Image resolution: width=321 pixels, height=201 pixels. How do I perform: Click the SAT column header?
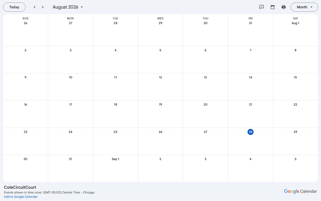pos(295,18)
